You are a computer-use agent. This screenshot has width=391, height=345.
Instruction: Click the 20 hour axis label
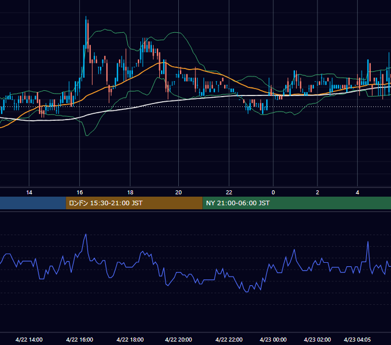pos(179,193)
